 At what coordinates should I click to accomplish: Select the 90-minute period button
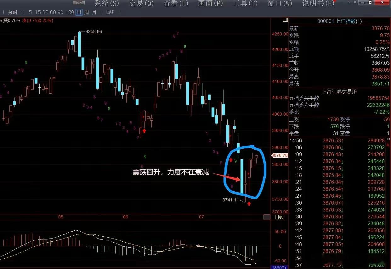point(60,13)
